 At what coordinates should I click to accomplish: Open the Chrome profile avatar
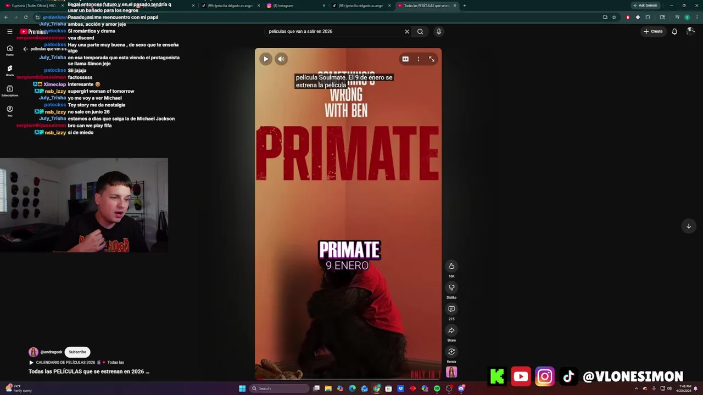click(x=687, y=17)
